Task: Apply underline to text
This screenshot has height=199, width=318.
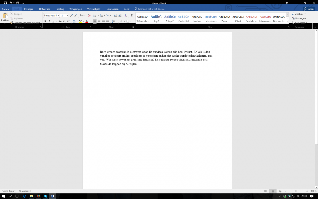Action: pos(53,21)
